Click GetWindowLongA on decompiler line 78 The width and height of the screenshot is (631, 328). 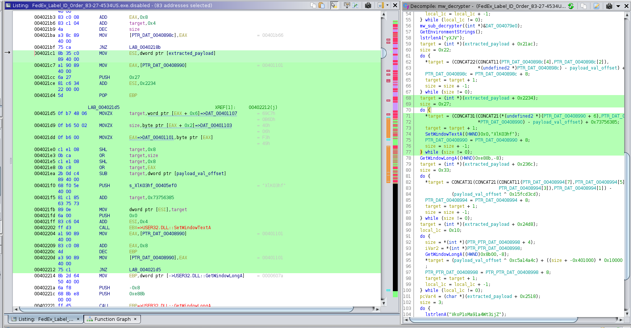[x=438, y=158]
